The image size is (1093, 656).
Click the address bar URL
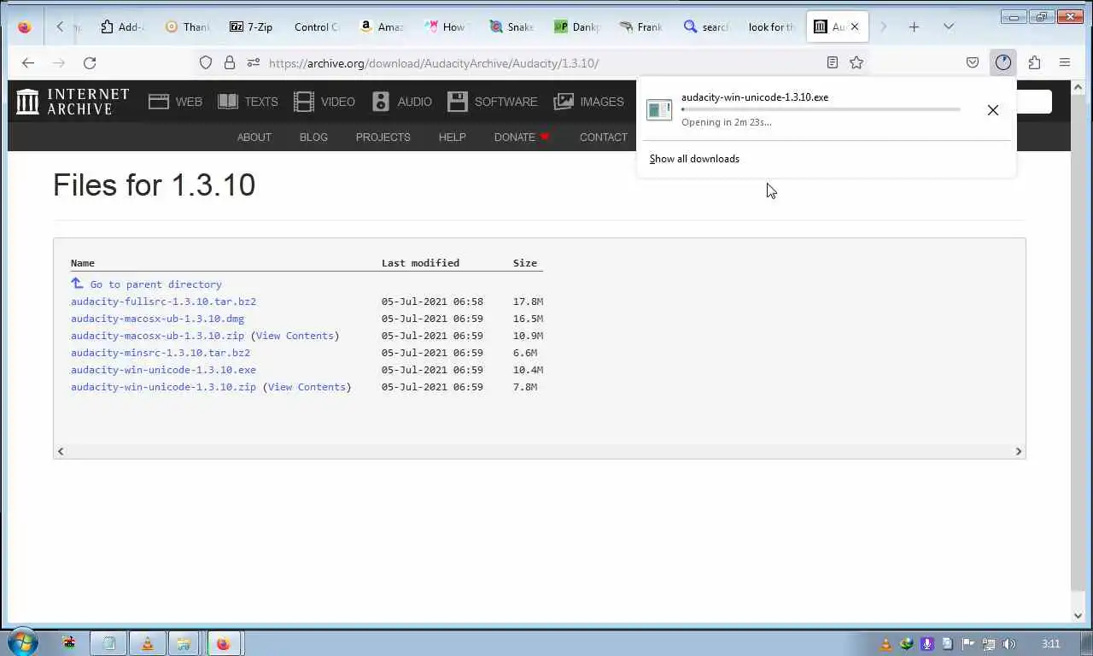434,63
